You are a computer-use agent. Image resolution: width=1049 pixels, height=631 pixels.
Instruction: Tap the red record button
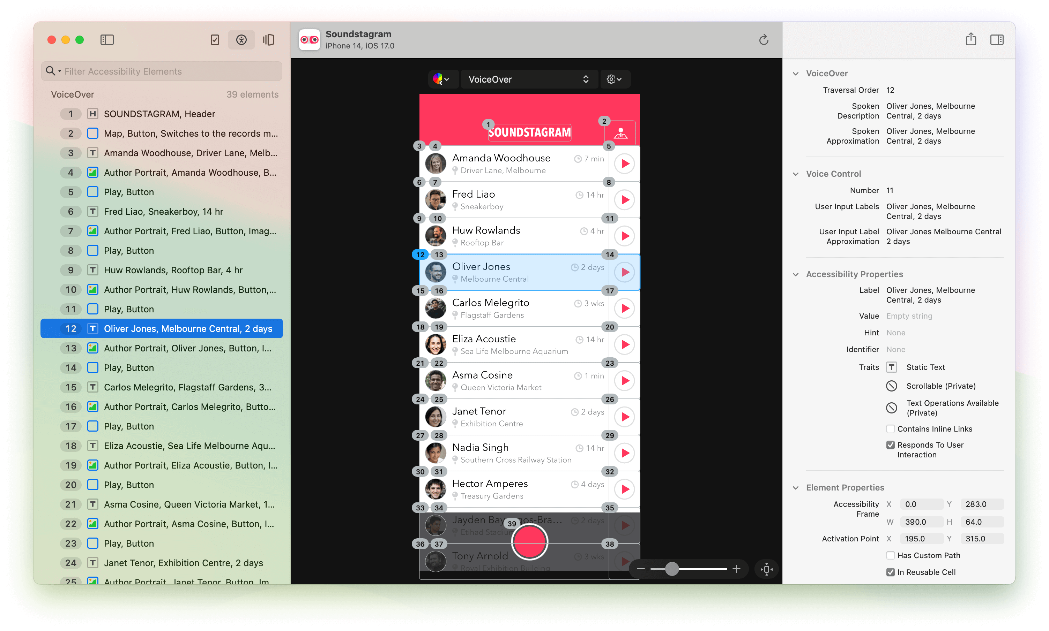tap(529, 542)
